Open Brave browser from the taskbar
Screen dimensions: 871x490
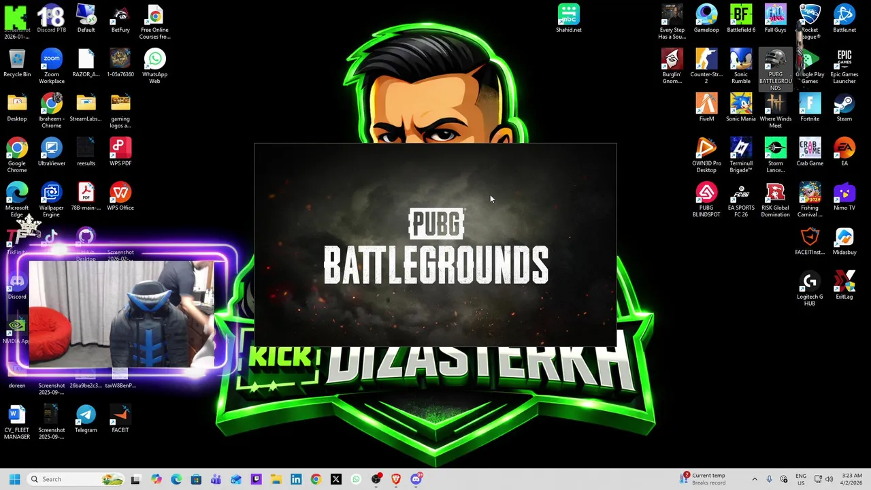tap(396, 479)
